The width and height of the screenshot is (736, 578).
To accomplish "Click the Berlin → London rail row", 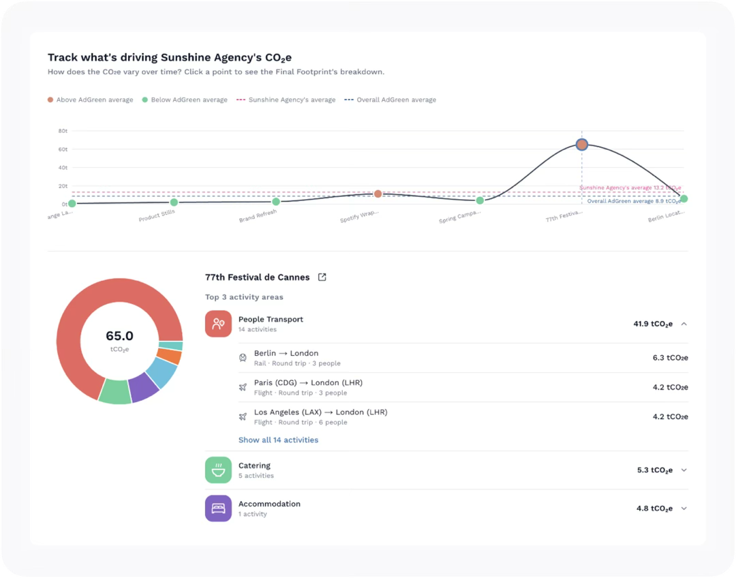I will click(463, 358).
